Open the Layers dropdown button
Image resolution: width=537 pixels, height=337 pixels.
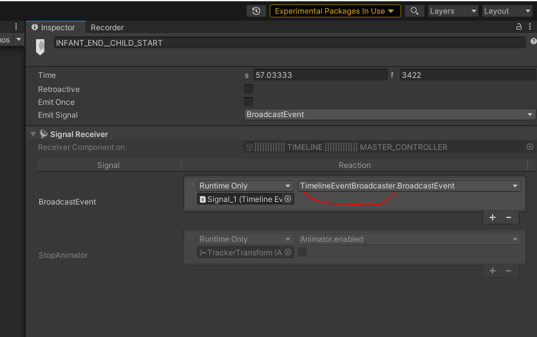[453, 11]
